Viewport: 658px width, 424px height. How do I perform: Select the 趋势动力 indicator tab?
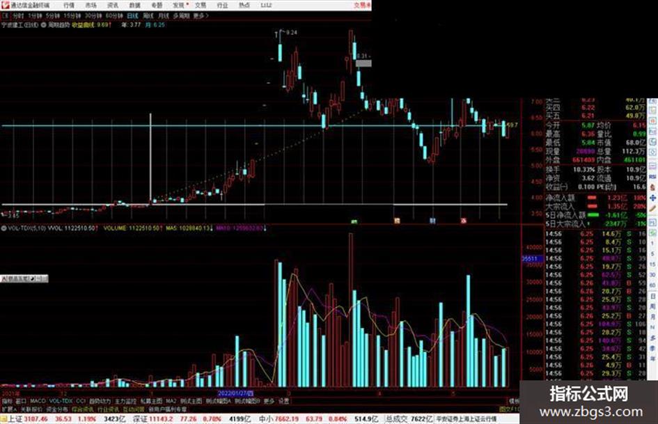click(x=100, y=401)
